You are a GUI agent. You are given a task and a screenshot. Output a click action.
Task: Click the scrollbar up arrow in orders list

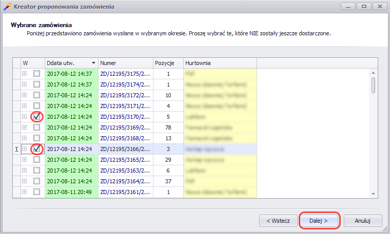pyautogui.click(x=373, y=72)
